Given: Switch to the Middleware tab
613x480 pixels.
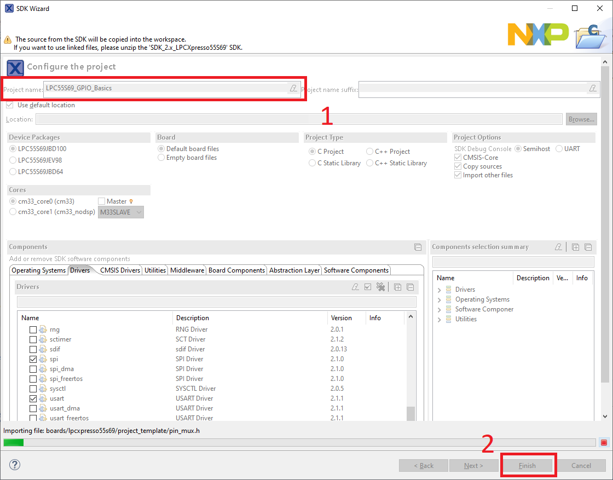Looking at the screenshot, I should point(187,270).
